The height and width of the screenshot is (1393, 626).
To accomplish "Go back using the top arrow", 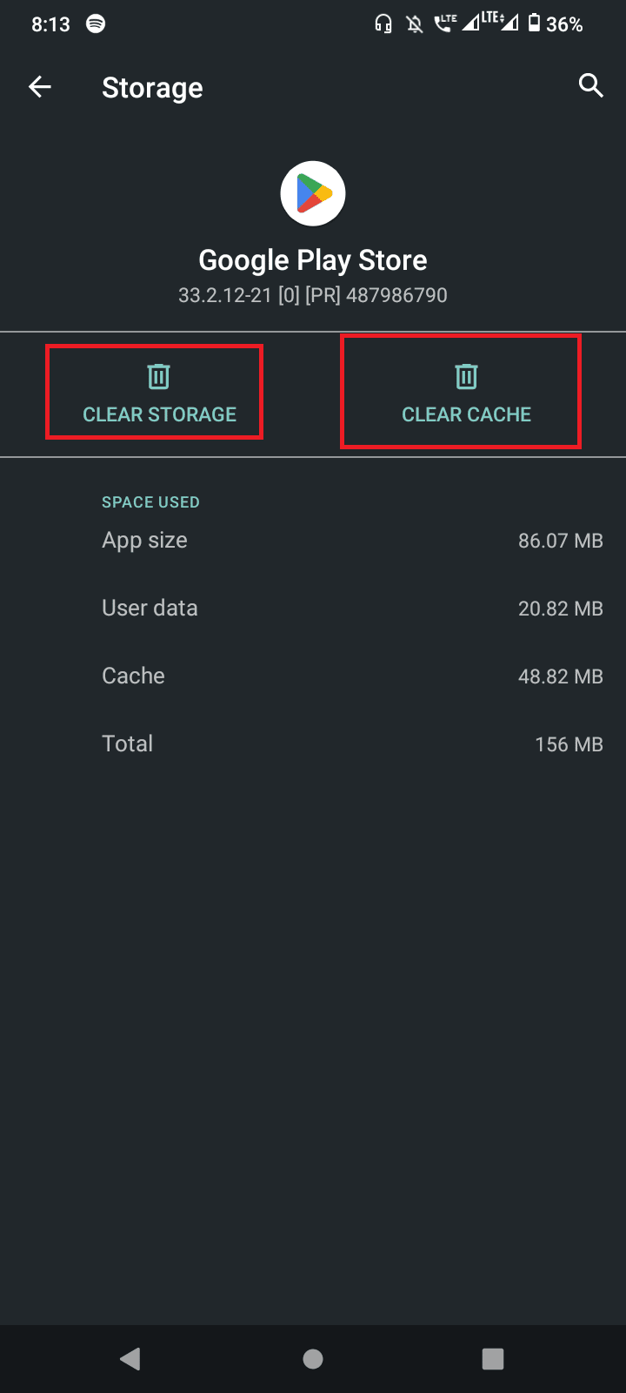I will pyautogui.click(x=40, y=87).
